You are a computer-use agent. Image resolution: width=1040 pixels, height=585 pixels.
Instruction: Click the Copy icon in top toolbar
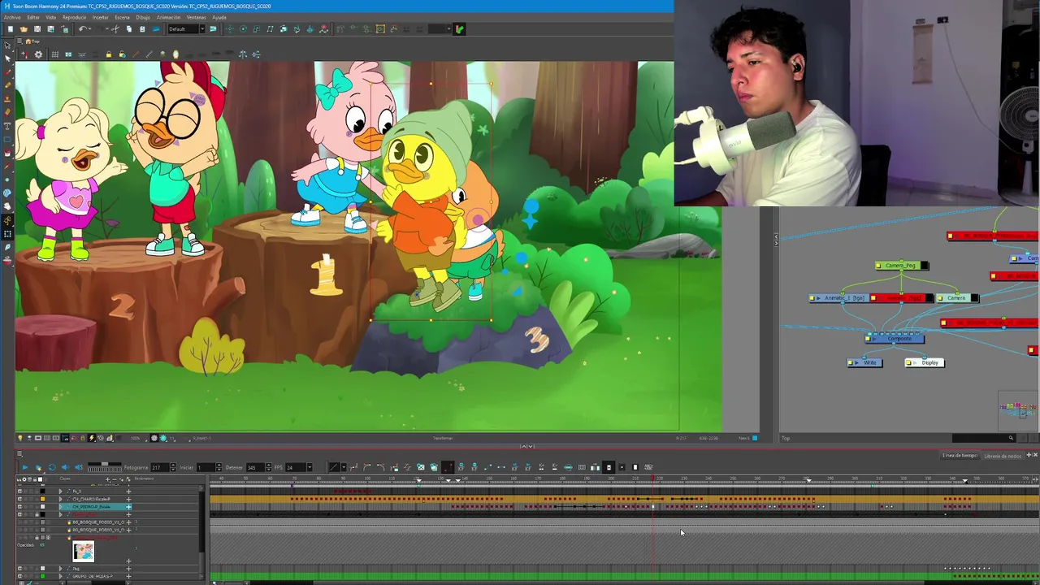128,29
